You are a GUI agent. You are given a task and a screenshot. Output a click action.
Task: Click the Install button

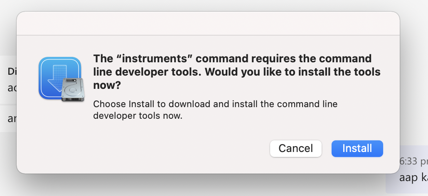pyautogui.click(x=357, y=148)
